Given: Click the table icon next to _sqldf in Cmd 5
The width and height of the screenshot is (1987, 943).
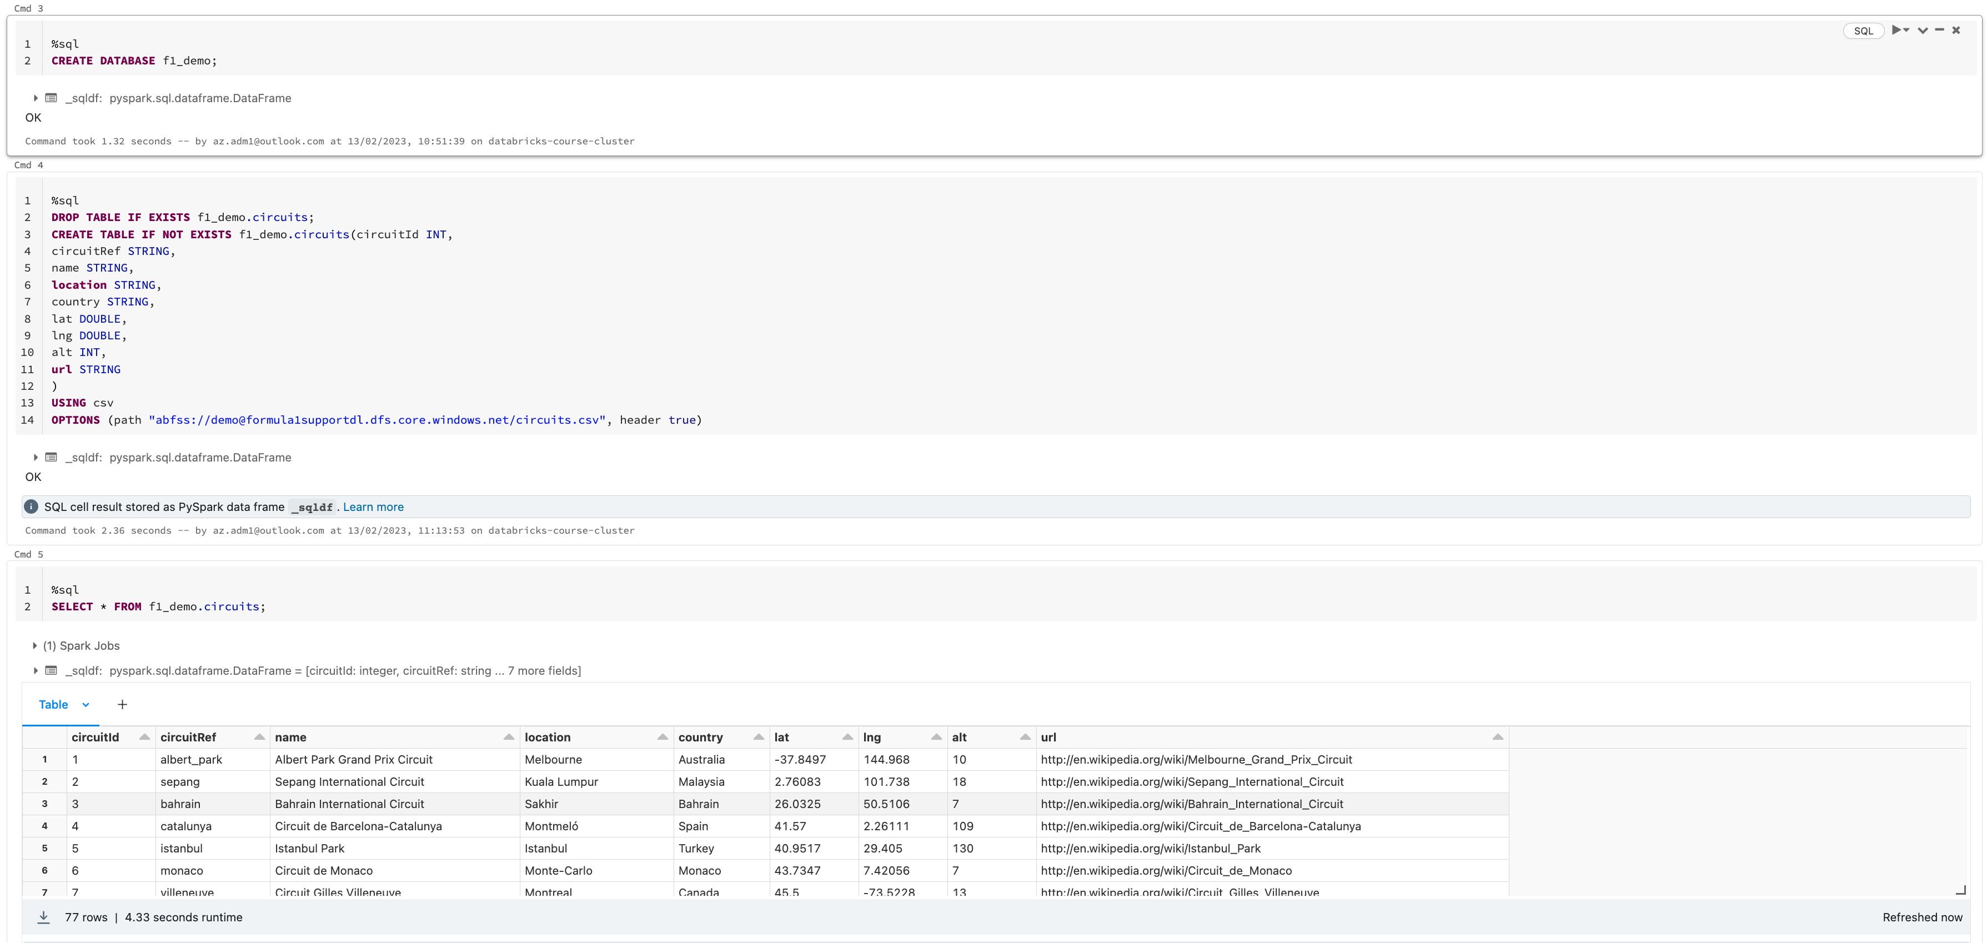Looking at the screenshot, I should tap(51, 670).
